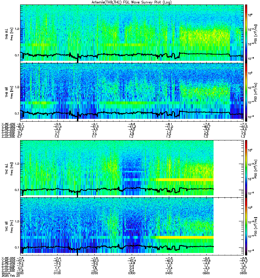Click the yellow band in the THC B∥ spectrogram
The image size is (260, 278).
[x=187, y=237]
